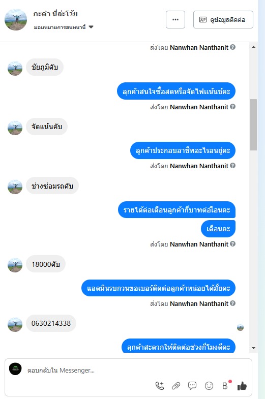Screen dimensions: 265x399
Task: Send a thumbs-up like
Action: [242, 386]
